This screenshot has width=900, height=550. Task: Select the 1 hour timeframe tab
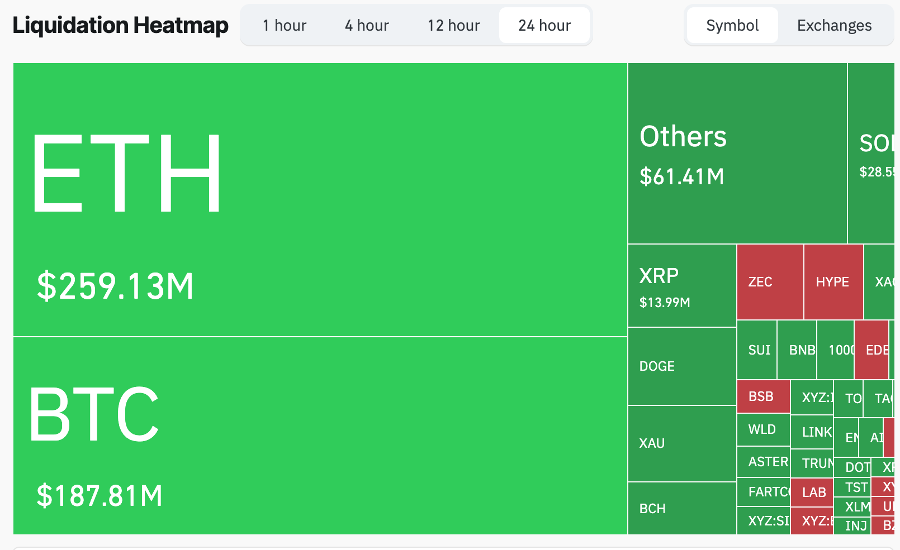point(285,25)
